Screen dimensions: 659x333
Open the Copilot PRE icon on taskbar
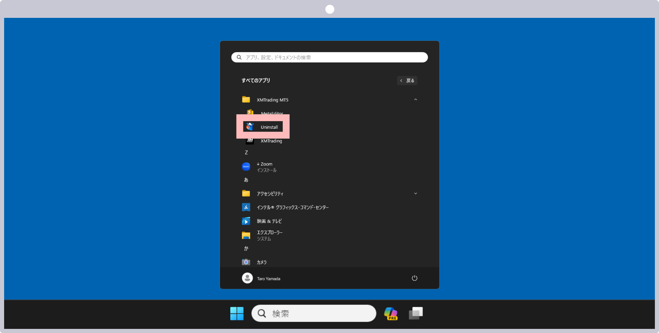click(391, 313)
